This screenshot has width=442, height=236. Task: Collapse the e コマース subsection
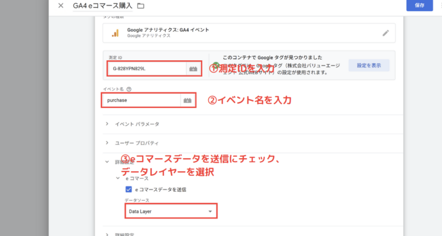pyautogui.click(x=118, y=178)
